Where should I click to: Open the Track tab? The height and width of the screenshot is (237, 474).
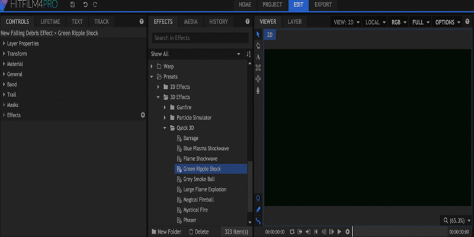pos(101,21)
